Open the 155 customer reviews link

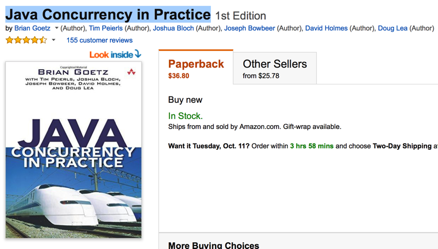tap(99, 40)
